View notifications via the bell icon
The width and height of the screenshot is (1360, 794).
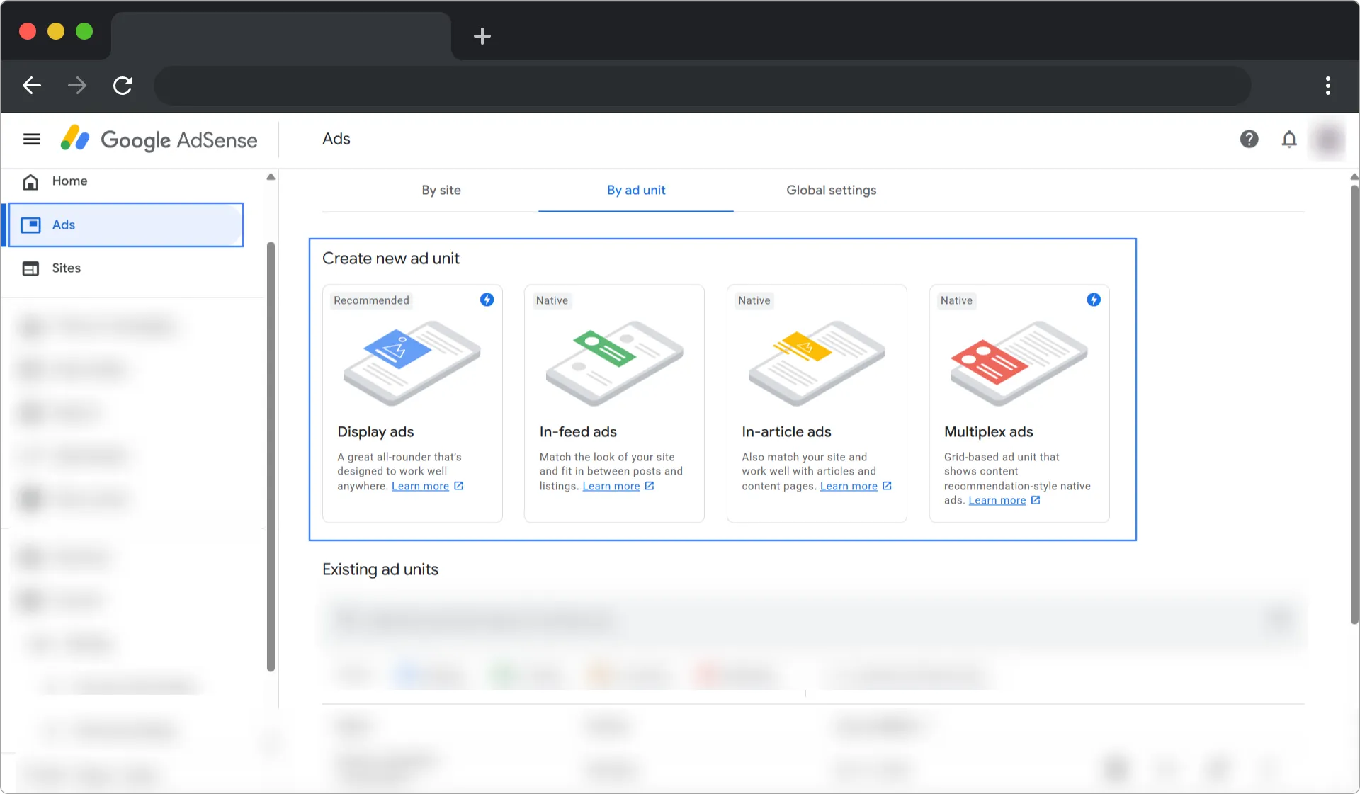click(1289, 139)
